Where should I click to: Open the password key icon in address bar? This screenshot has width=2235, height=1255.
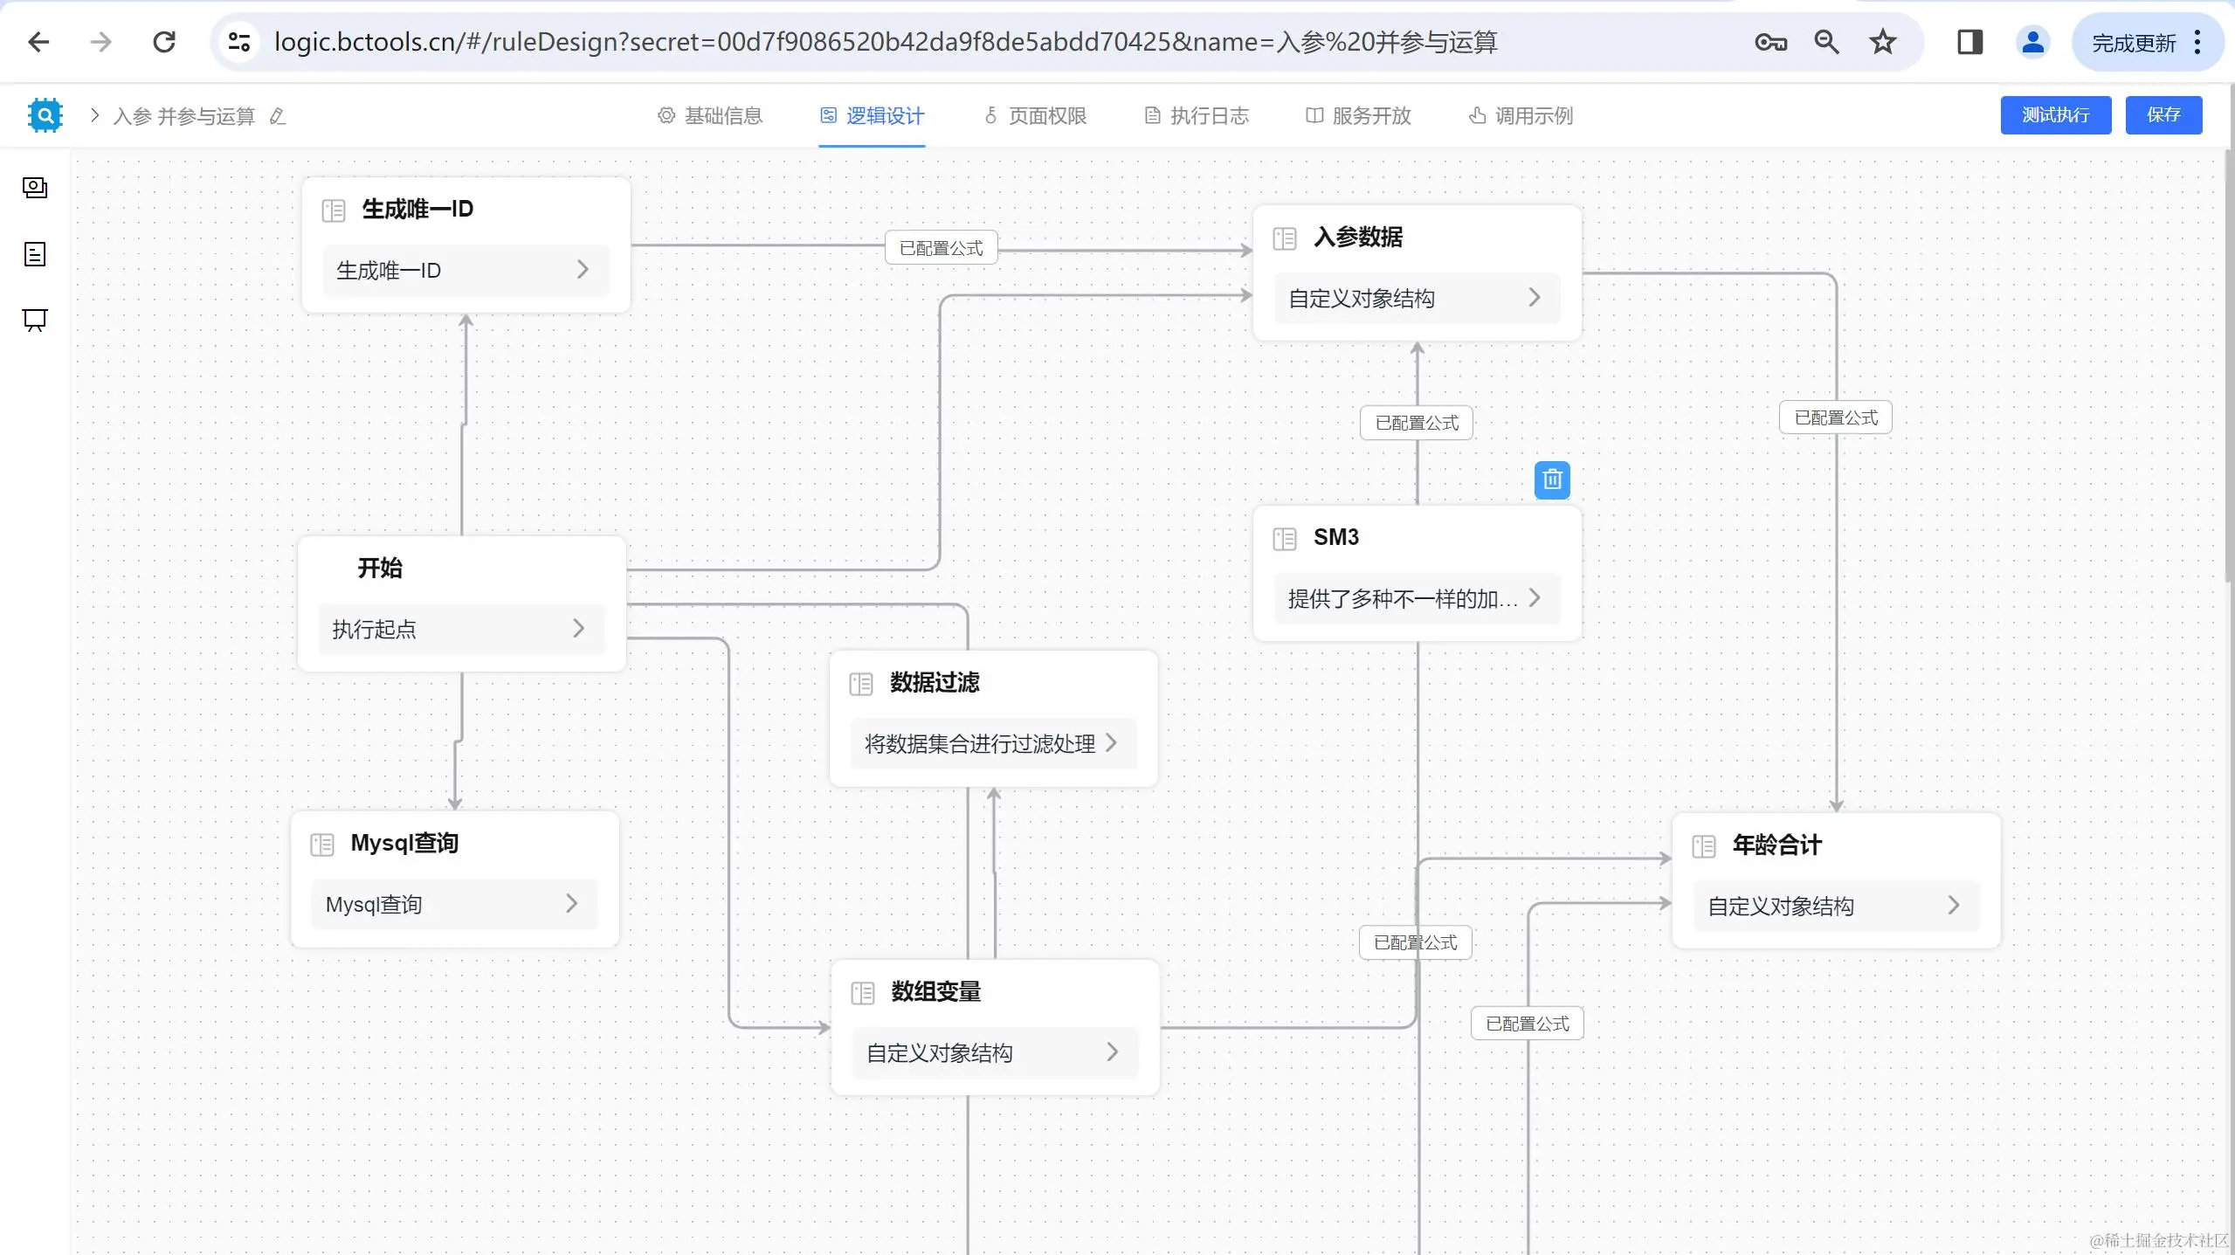click(x=1770, y=42)
